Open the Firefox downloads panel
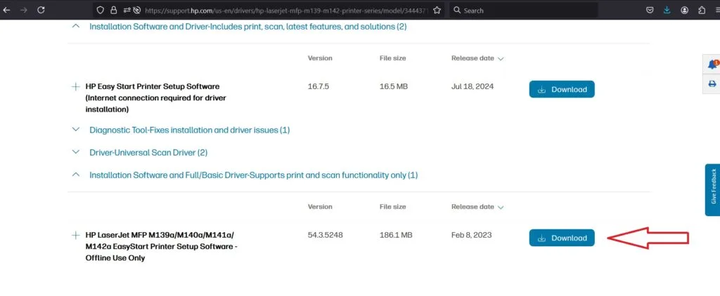The width and height of the screenshot is (720, 296). point(667,11)
